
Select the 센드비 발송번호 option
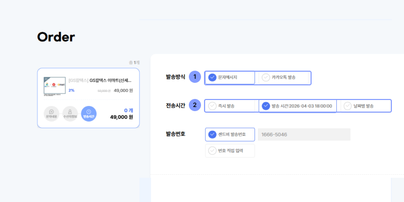[230, 134]
